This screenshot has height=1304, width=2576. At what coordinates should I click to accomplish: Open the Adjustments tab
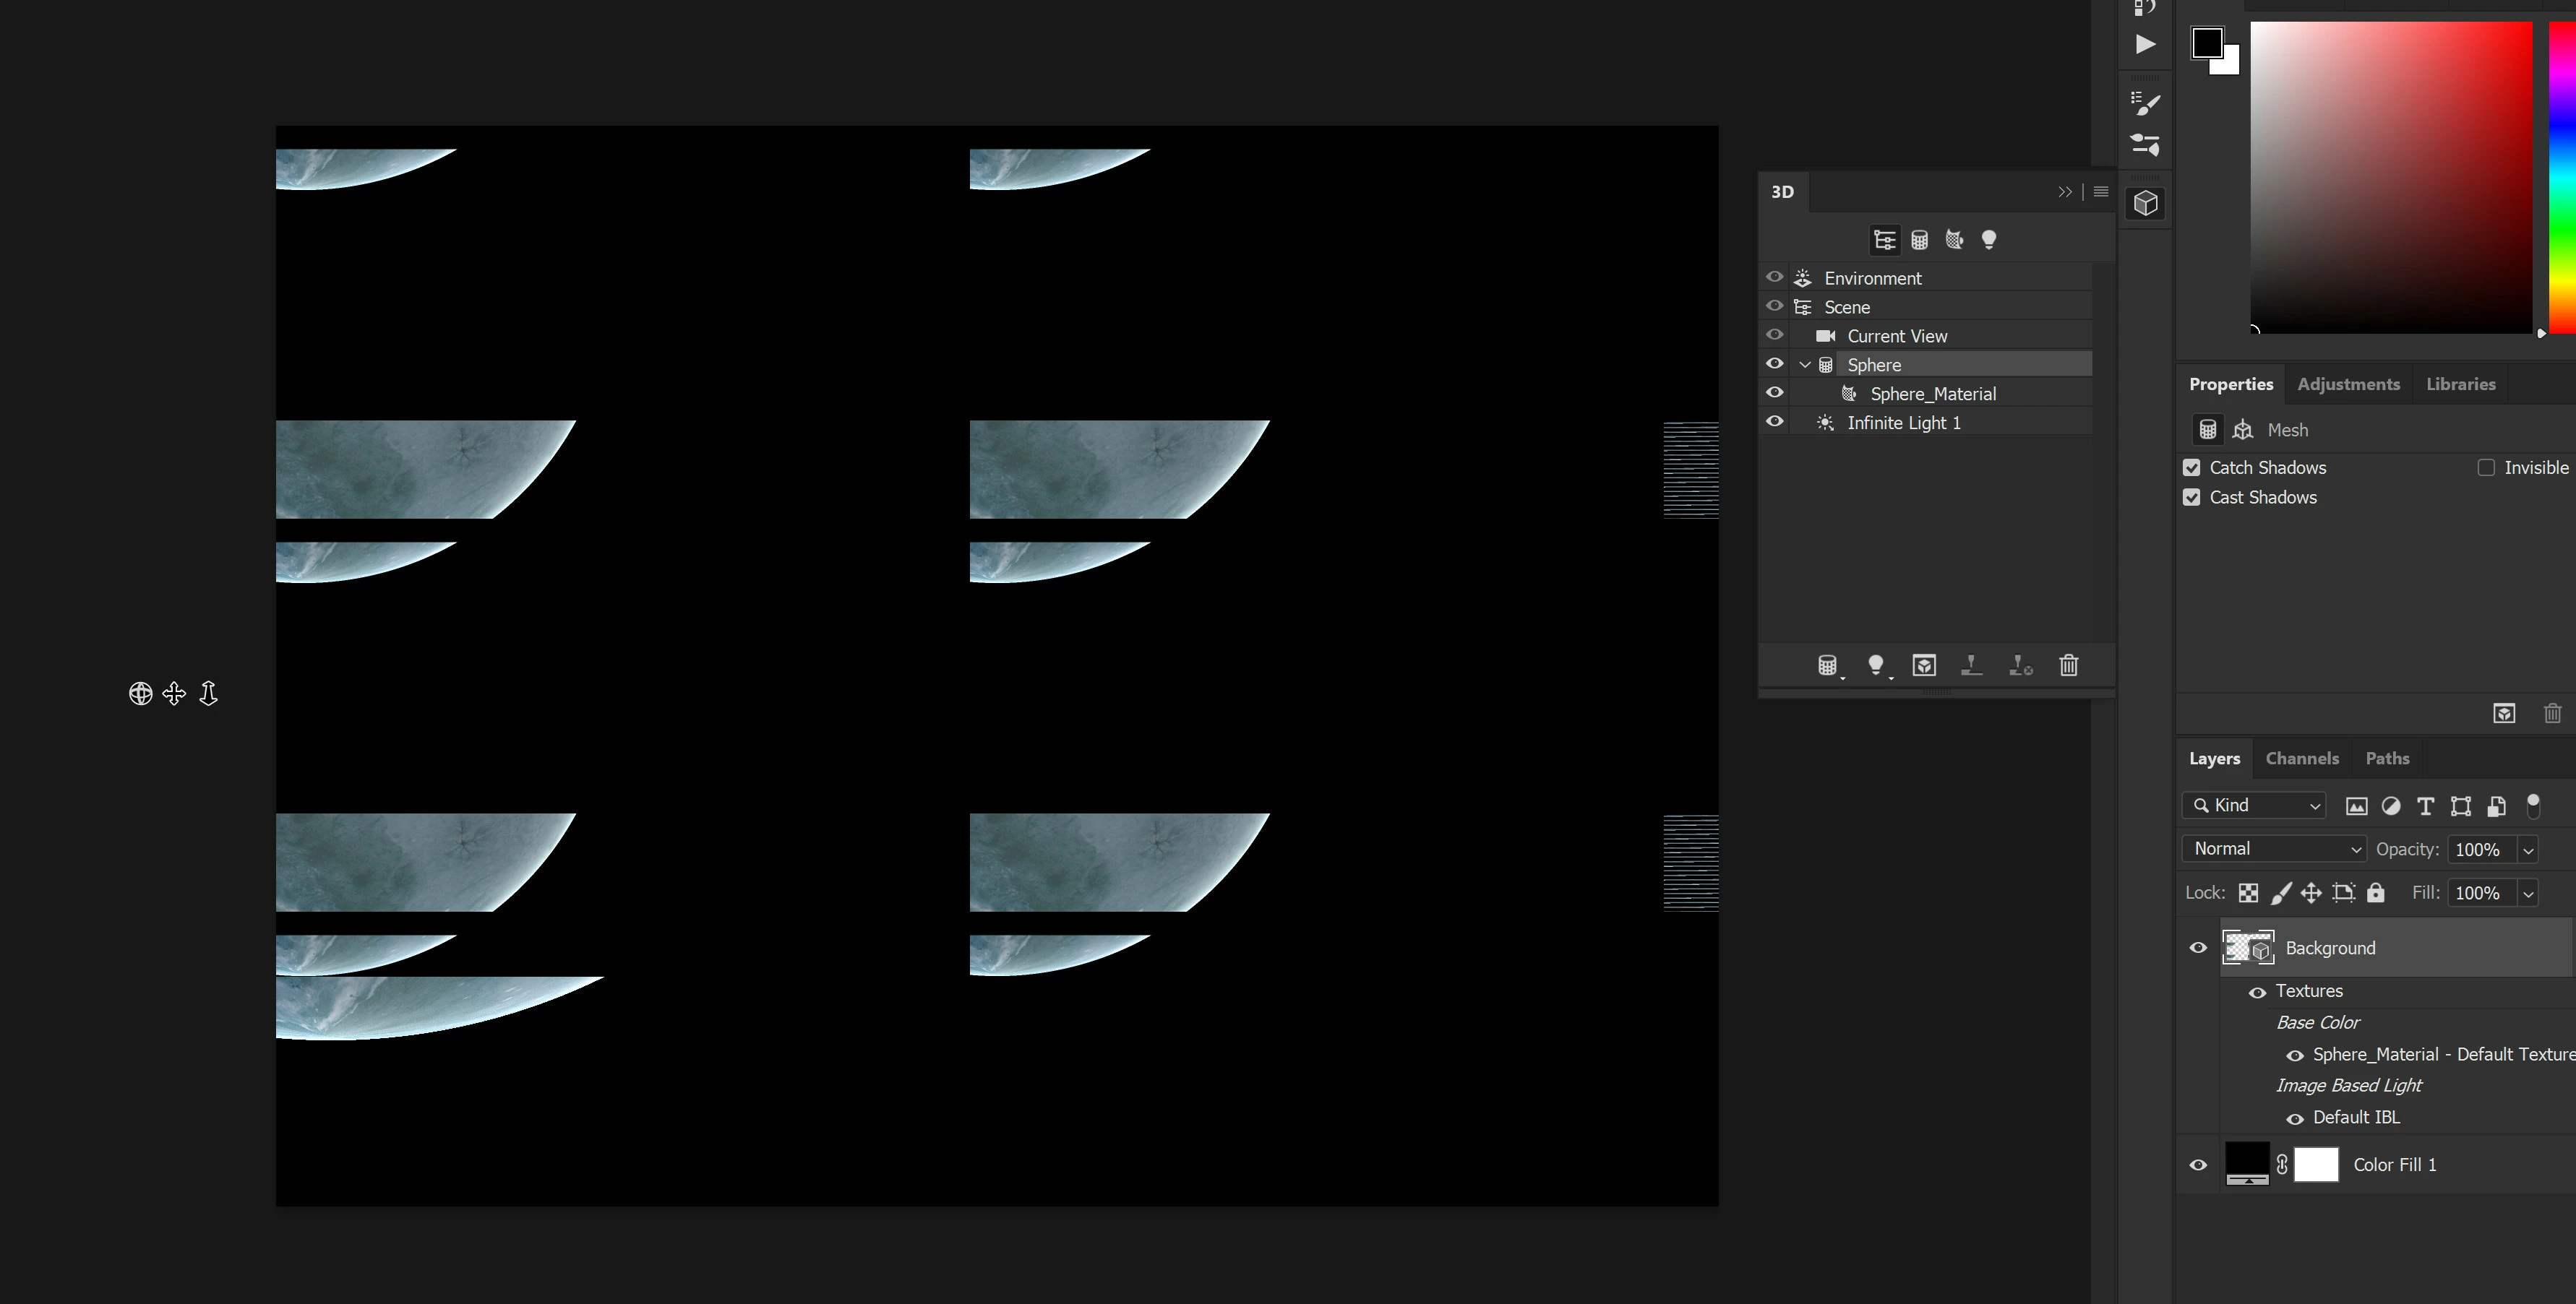tap(2348, 385)
